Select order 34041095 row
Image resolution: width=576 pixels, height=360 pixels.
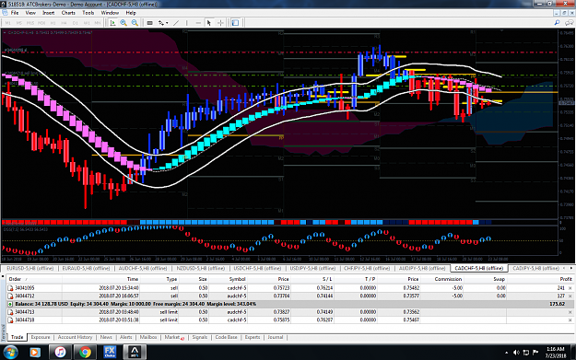[290, 288]
